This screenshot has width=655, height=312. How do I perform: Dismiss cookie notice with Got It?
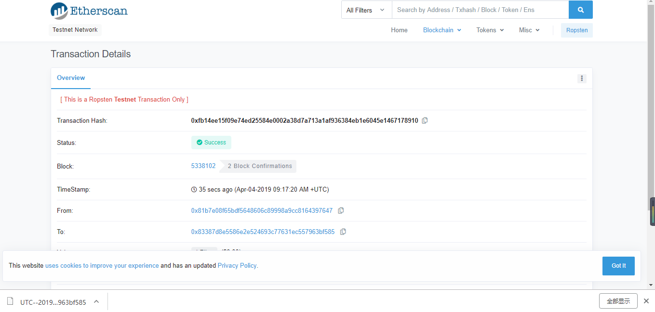tap(618, 266)
